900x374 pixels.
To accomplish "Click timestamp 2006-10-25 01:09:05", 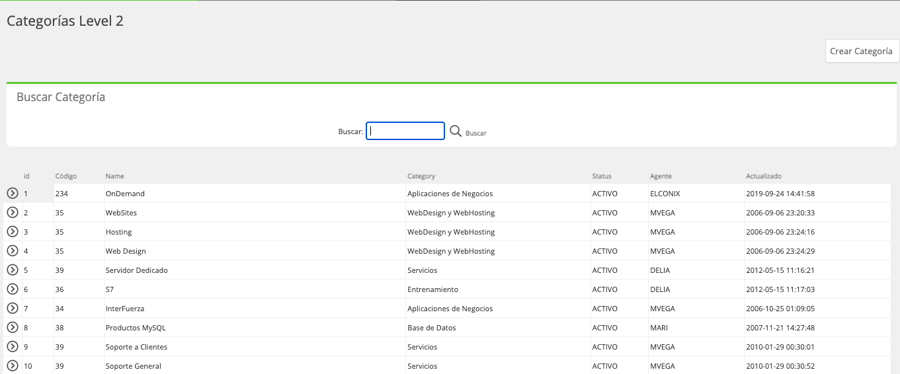I will pos(780,309).
